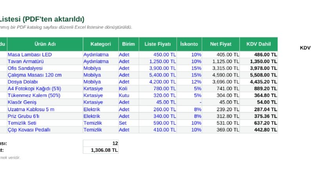Click the list price '780.00 TL' cell

[x=158, y=89]
